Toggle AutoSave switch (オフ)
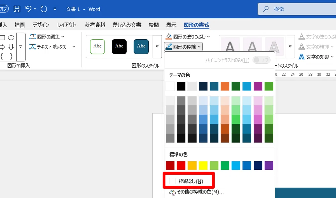 (x=4, y=9)
